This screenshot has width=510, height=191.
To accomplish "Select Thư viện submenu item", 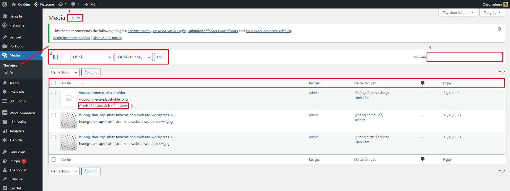I will pos(10,65).
